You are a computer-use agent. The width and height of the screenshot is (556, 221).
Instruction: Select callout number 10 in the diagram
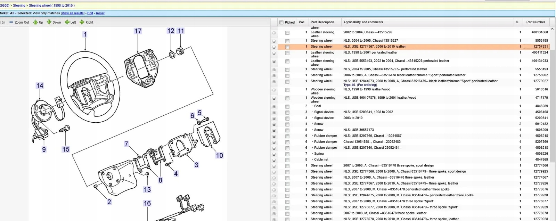pos(219,156)
